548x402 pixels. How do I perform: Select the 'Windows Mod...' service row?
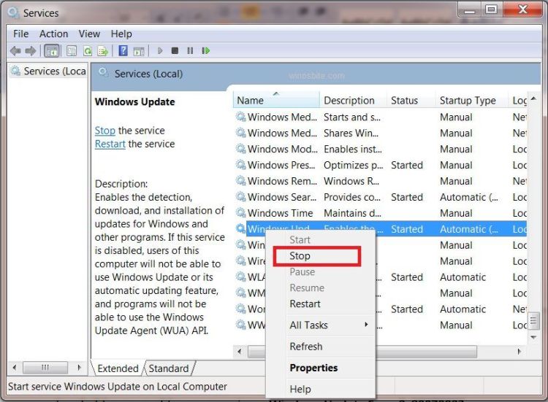point(380,149)
